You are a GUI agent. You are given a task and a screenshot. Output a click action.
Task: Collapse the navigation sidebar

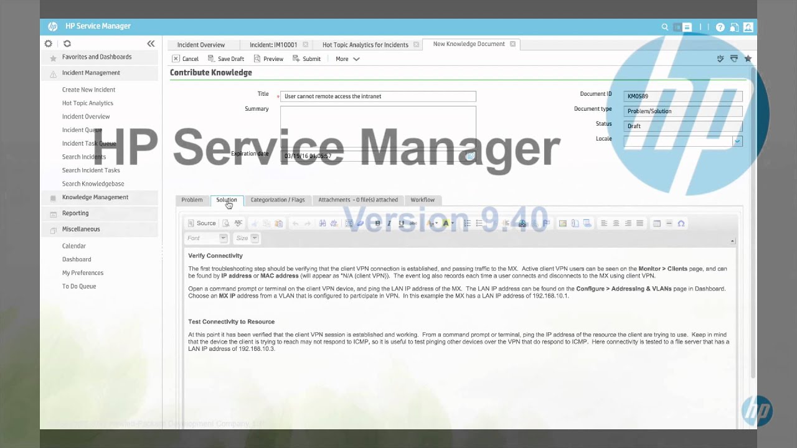pos(151,44)
